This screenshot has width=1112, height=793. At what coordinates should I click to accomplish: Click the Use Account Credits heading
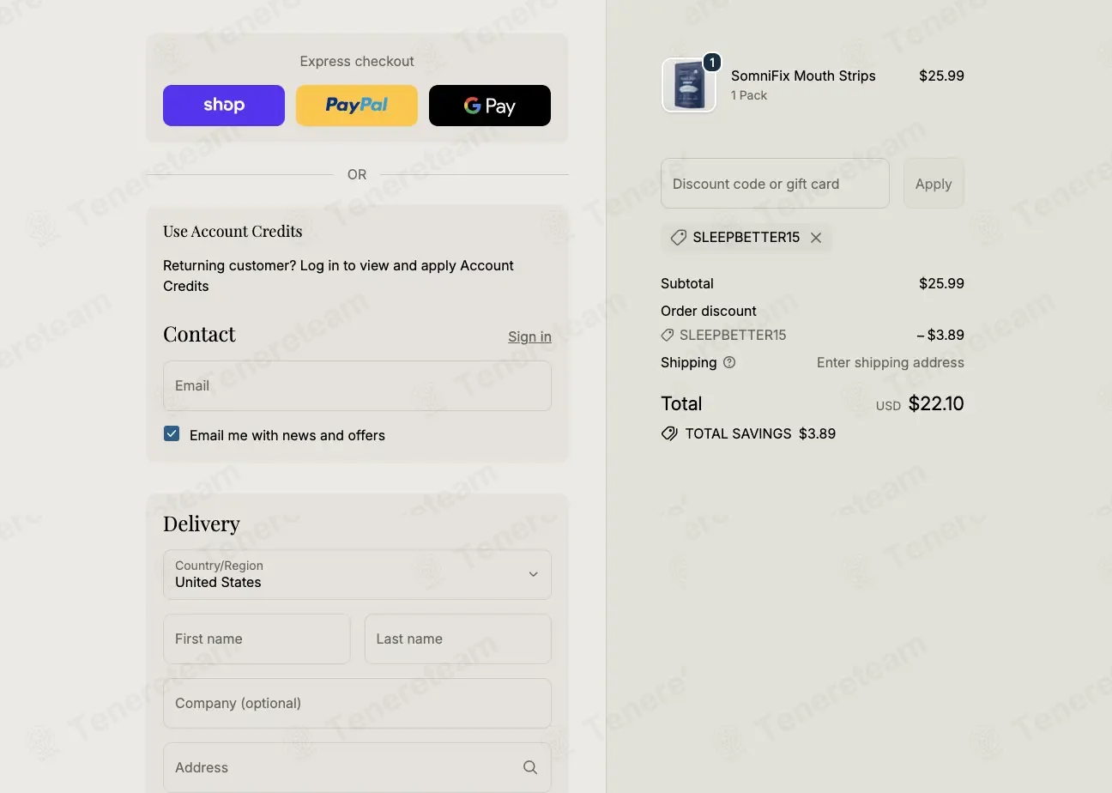233,231
